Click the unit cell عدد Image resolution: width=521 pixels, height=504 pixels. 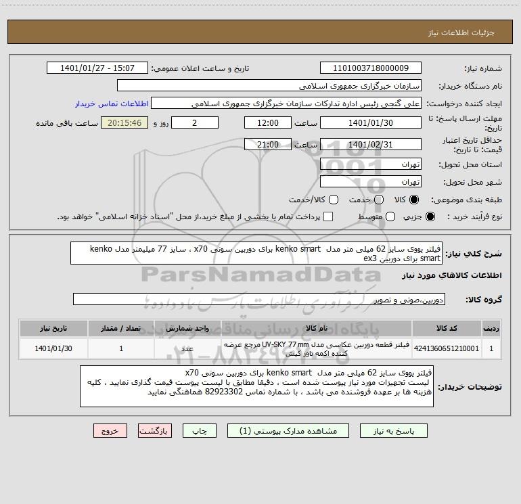pos(187,348)
